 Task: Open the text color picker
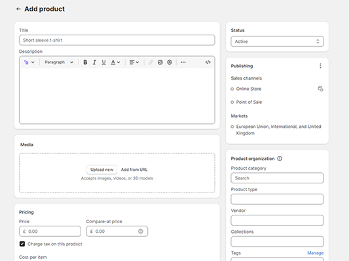pyautogui.click(x=115, y=62)
